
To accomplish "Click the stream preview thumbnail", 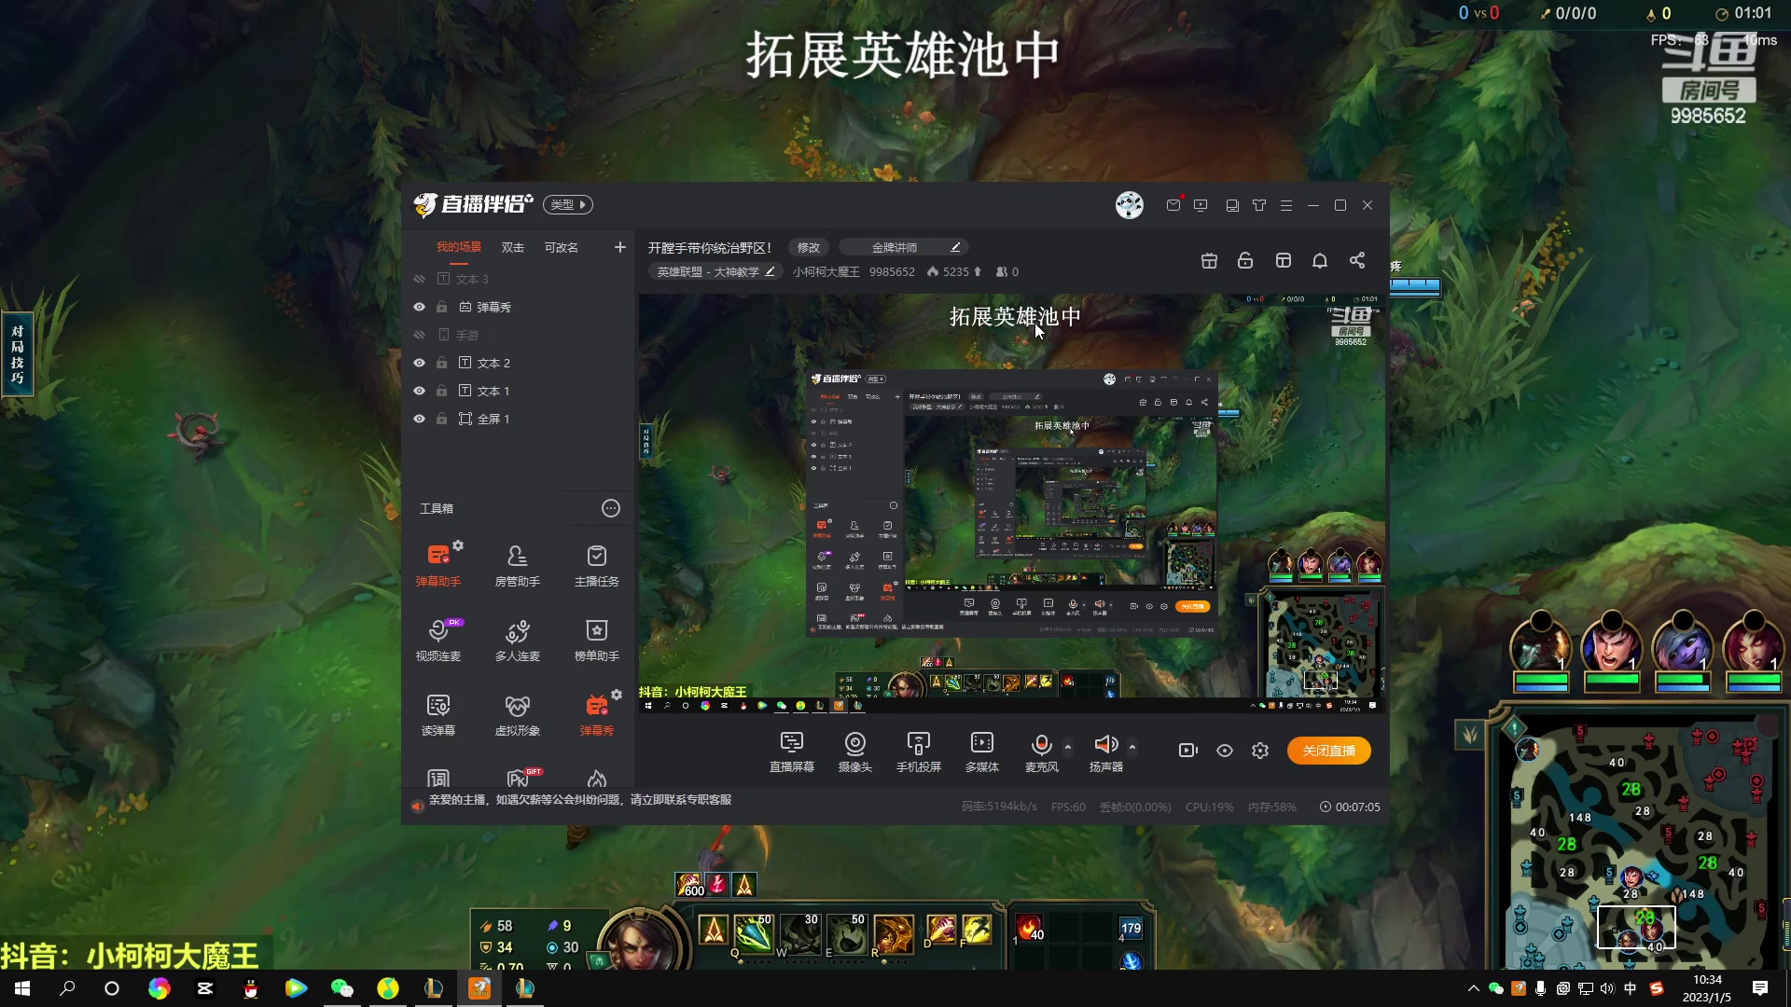I will tap(1012, 504).
